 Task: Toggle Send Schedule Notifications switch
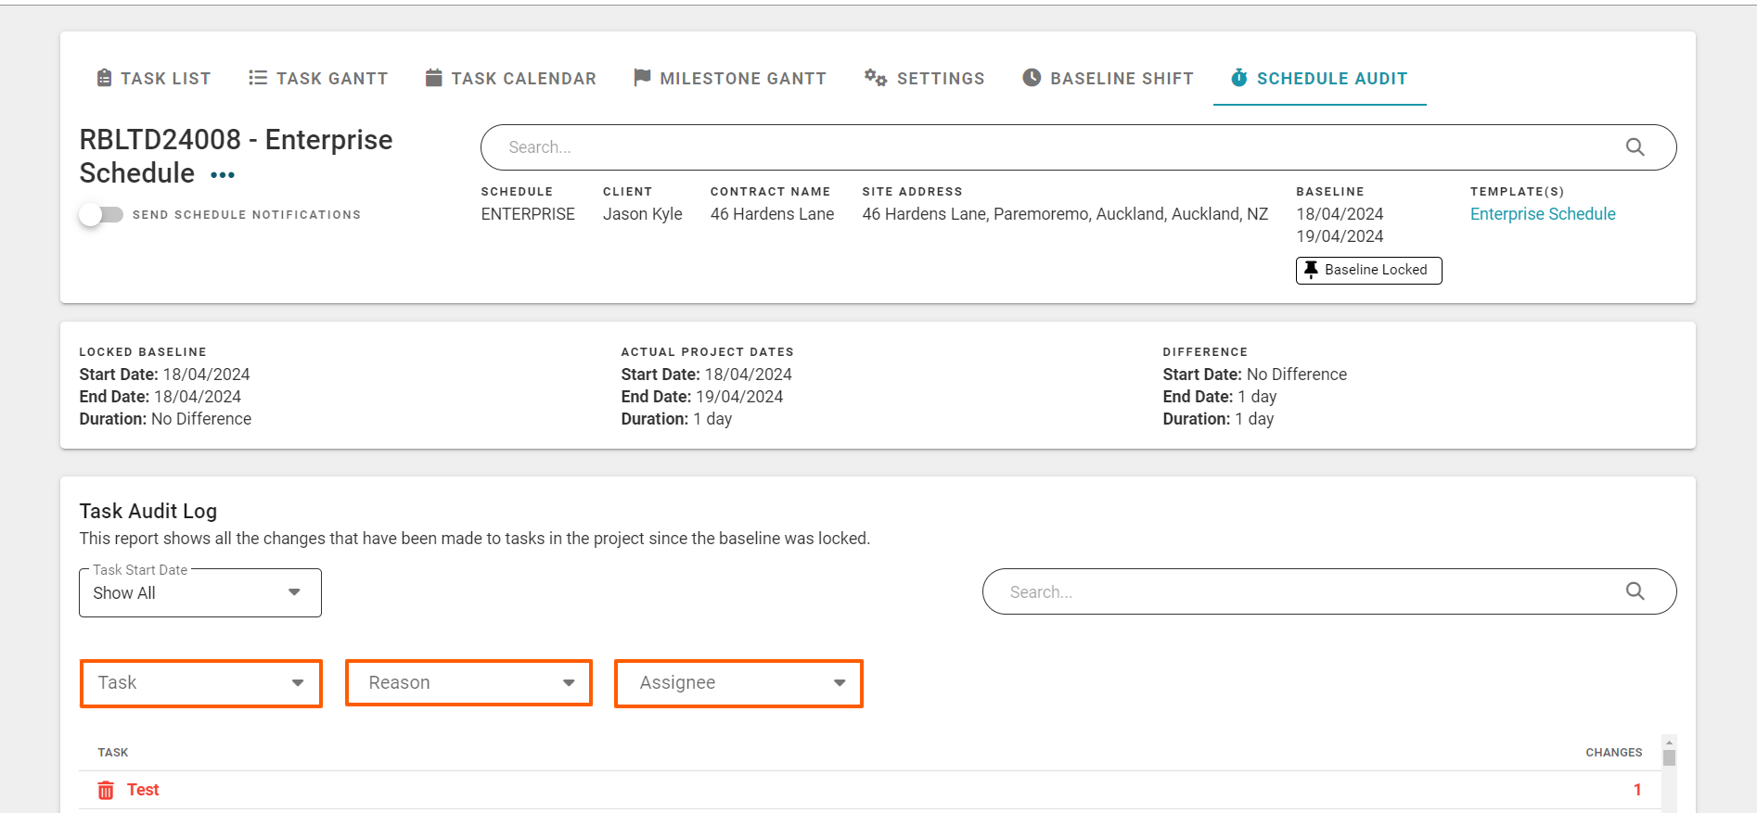101,215
